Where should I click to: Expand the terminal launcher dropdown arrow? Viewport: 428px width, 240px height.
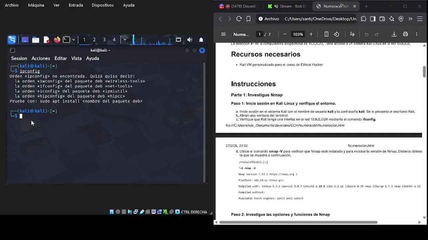point(74,40)
